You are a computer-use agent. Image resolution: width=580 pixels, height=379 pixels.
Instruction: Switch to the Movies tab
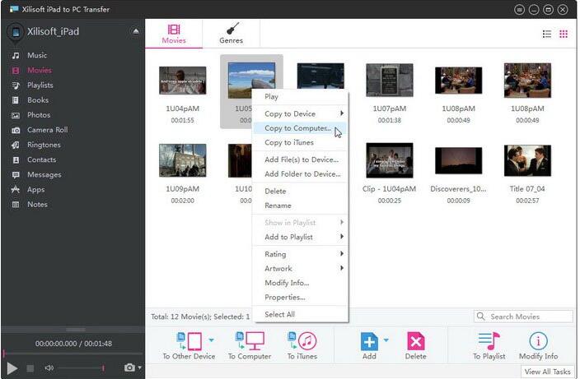pyautogui.click(x=174, y=34)
